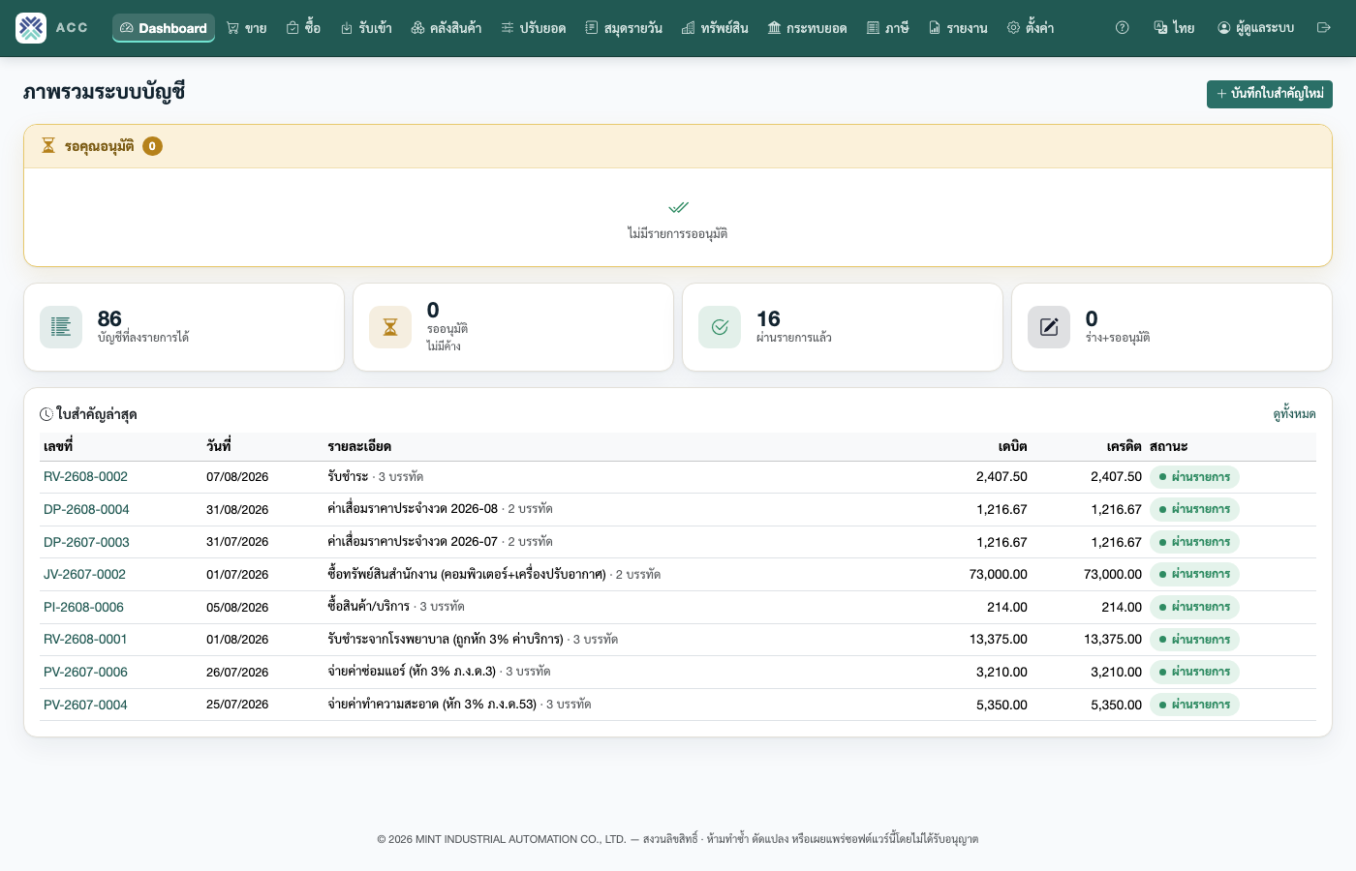Open the ผู้ดูแลระบบ user menu
The width and height of the screenshot is (1356, 871).
pyautogui.click(x=1256, y=28)
